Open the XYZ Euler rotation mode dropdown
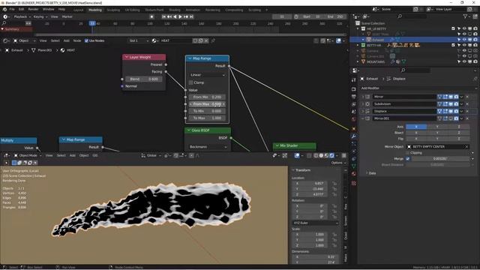 point(316,223)
